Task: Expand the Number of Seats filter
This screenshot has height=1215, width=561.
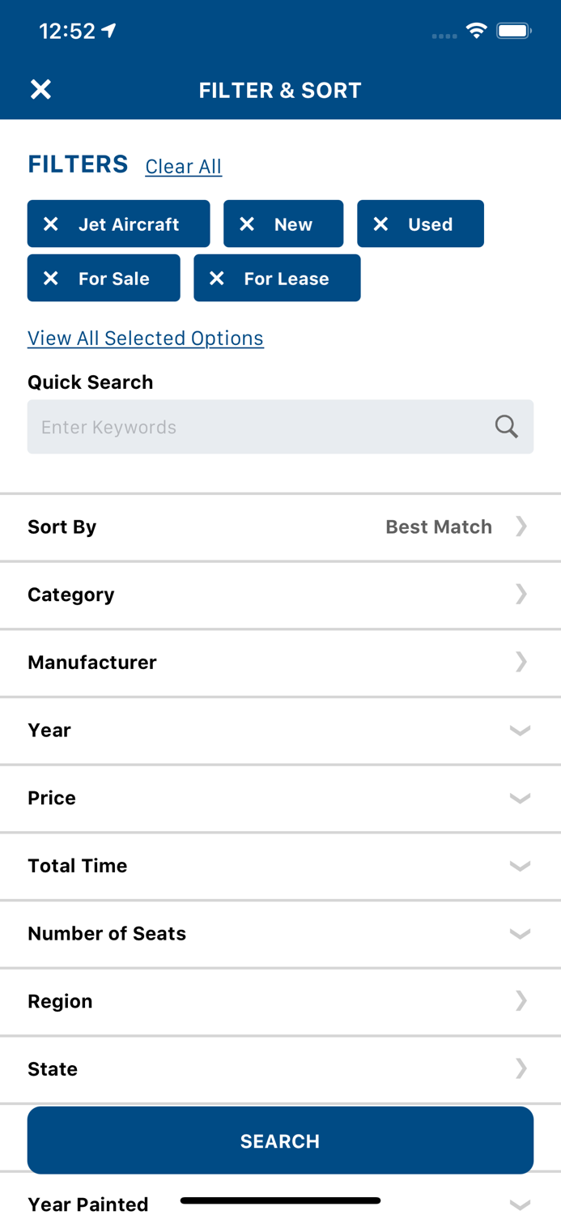Action: (280, 934)
